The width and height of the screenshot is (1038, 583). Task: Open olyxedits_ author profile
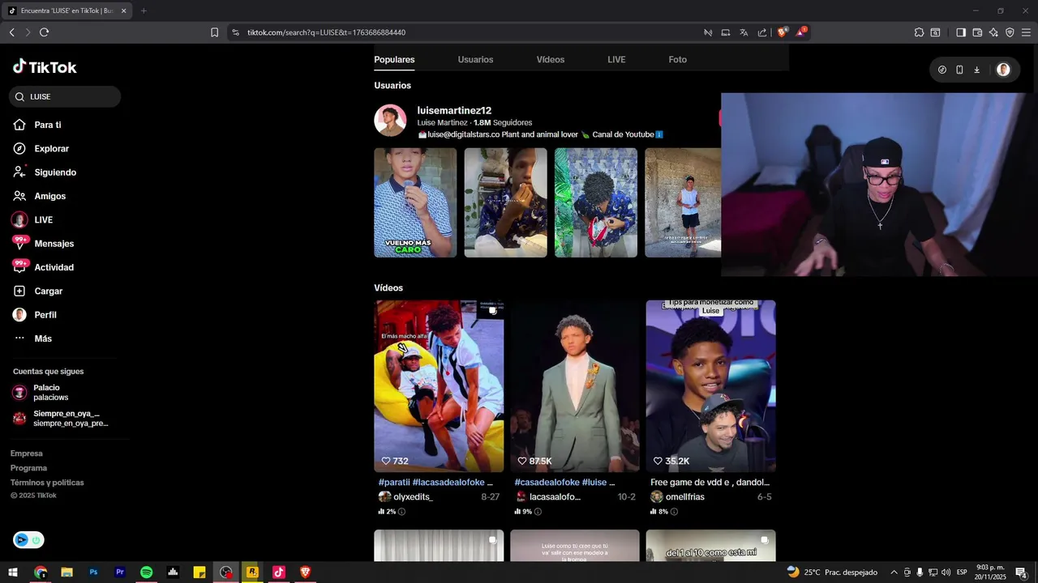(x=405, y=496)
